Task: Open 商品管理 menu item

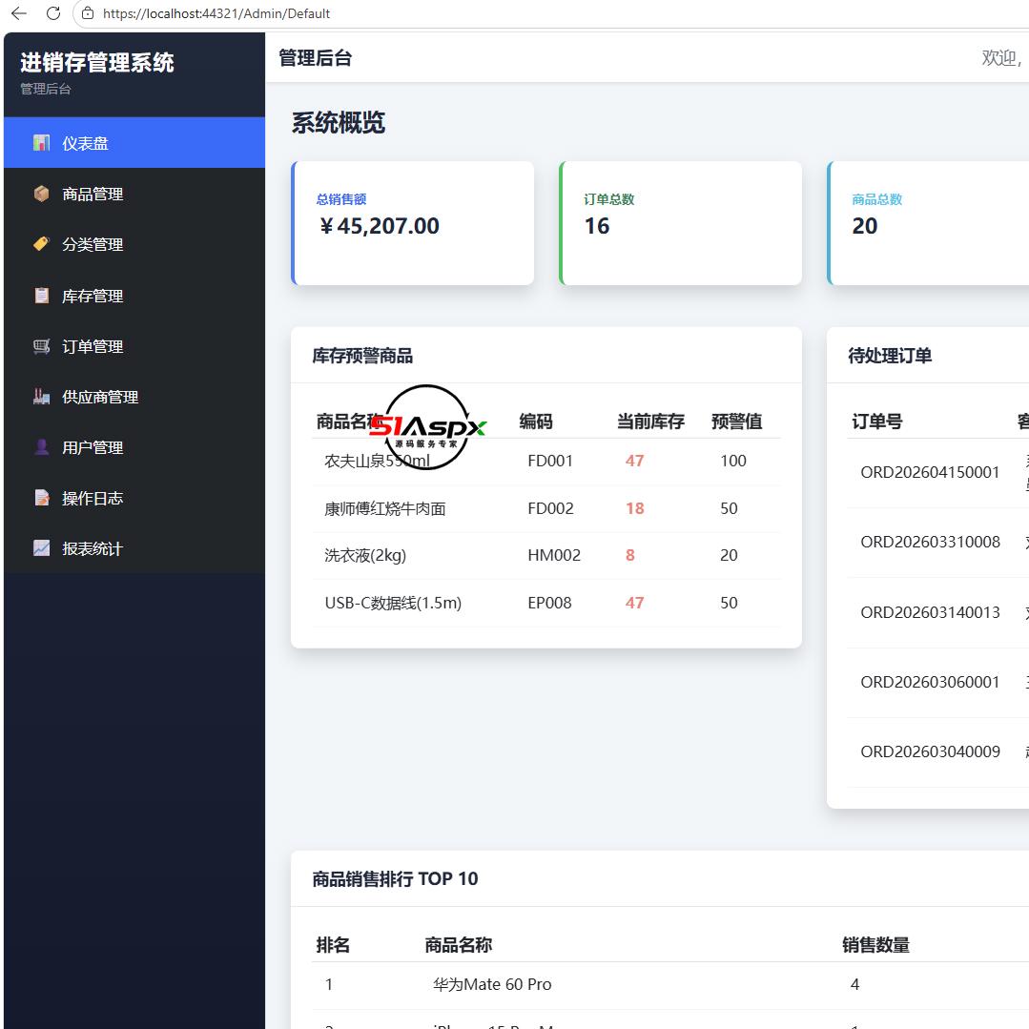Action: (134, 194)
